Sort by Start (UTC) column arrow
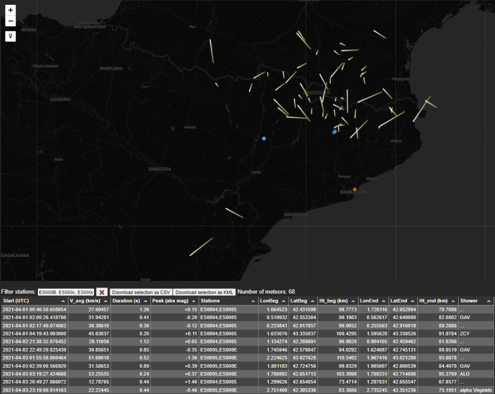 (x=63, y=301)
